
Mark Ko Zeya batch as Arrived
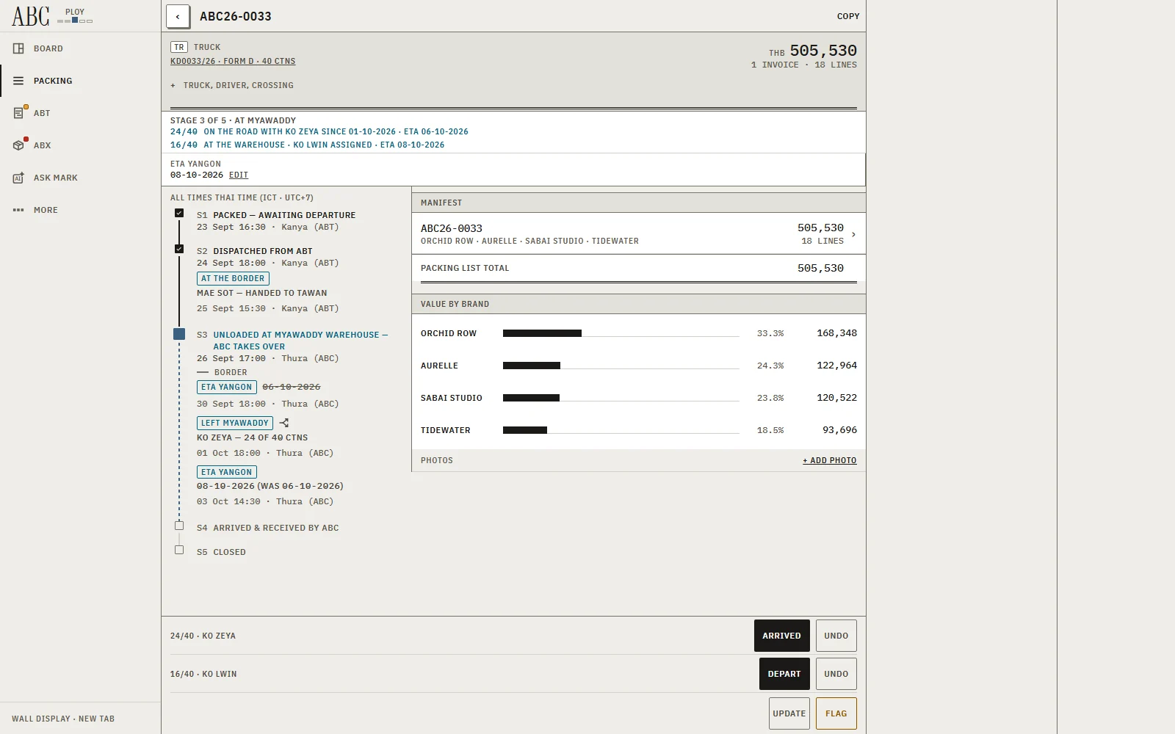pyautogui.click(x=781, y=636)
